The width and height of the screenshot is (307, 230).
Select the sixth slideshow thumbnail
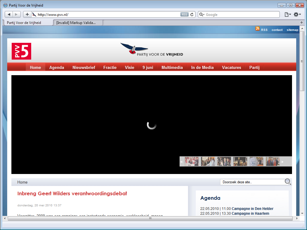[273, 161]
